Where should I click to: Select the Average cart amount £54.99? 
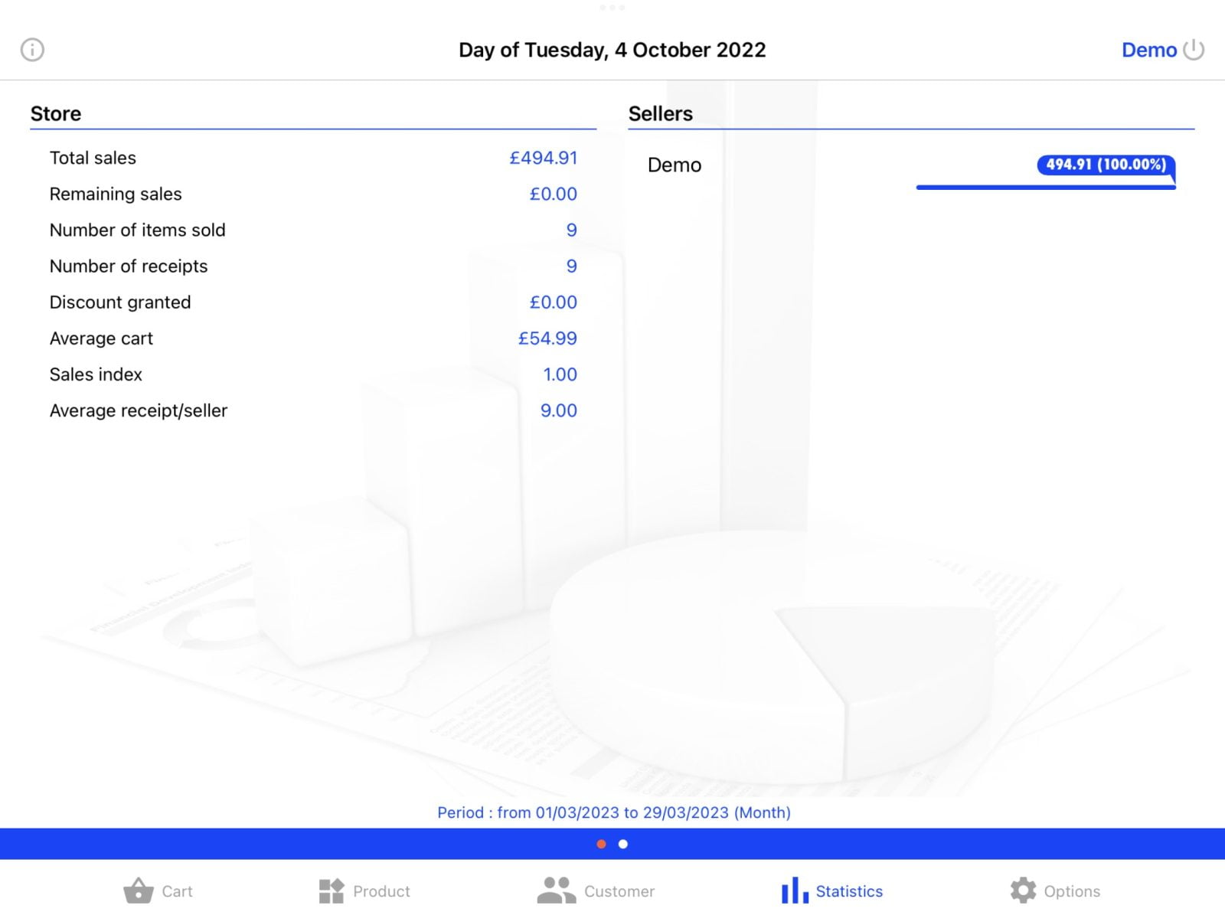pyautogui.click(x=547, y=338)
